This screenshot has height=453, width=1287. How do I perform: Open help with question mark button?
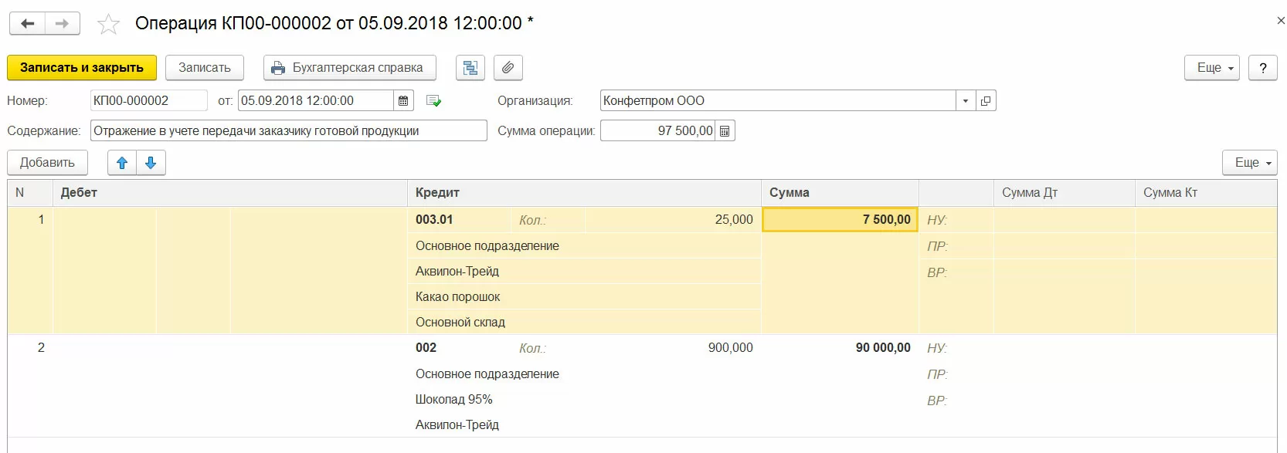click(x=1262, y=68)
